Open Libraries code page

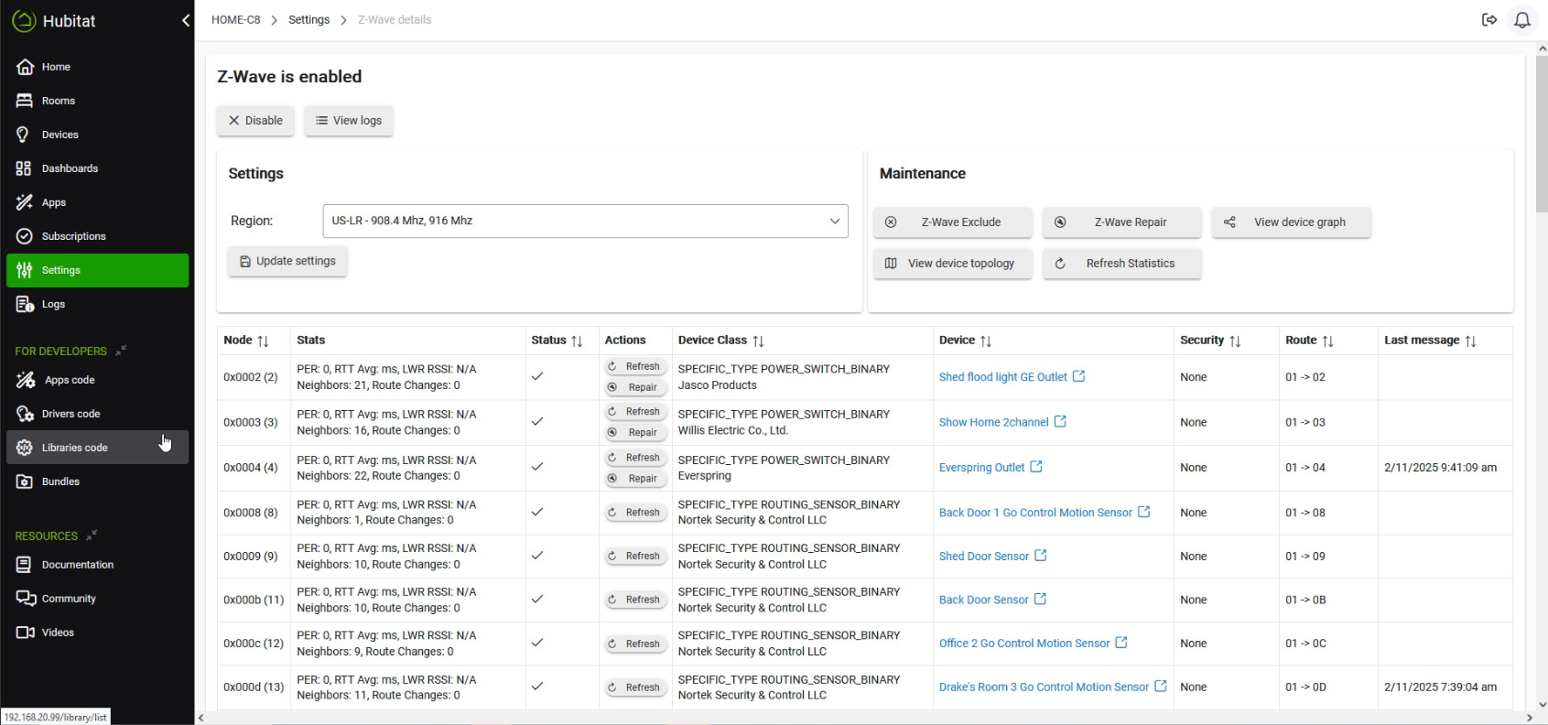coord(97,448)
